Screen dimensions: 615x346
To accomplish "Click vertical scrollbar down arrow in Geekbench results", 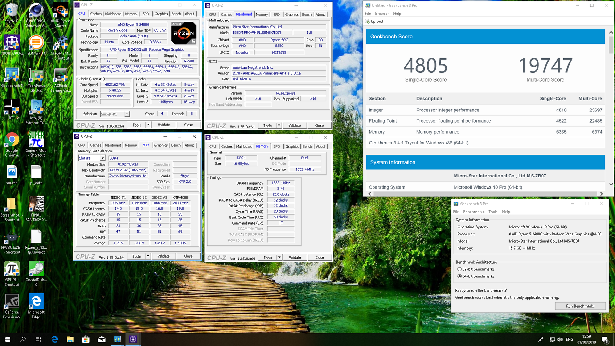I will [x=611, y=184].
